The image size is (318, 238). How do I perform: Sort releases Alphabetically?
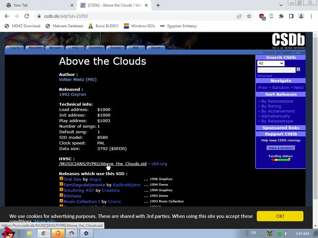[x=275, y=116]
